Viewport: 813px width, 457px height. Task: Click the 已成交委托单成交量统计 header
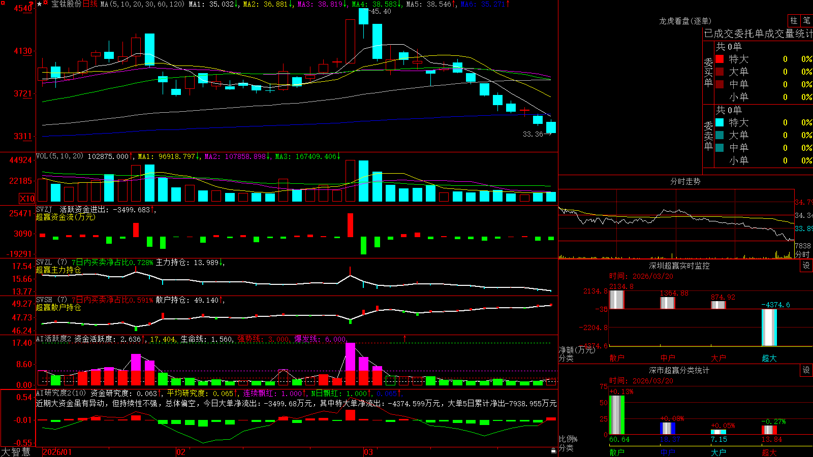pos(758,34)
